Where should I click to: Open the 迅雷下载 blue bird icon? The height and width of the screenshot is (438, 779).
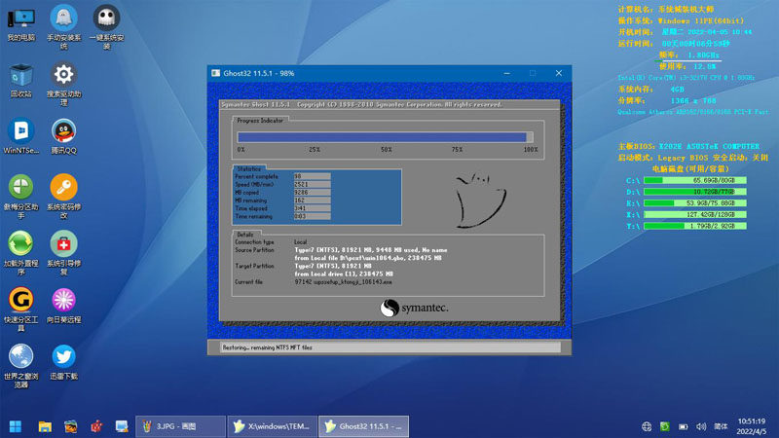[x=63, y=362]
